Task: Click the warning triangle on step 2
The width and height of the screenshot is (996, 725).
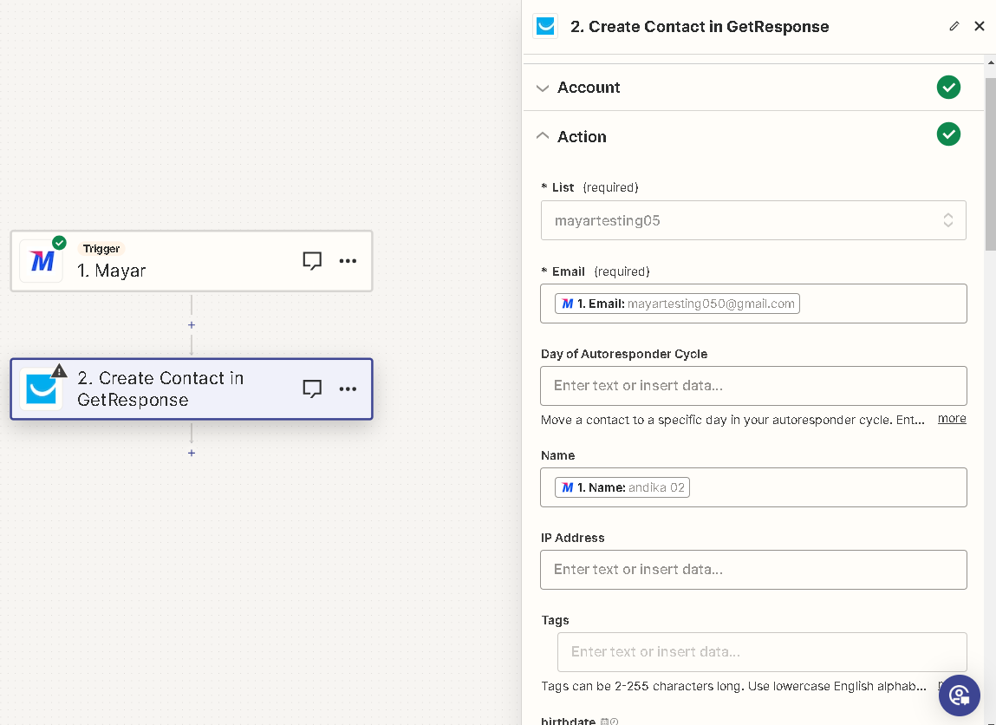Action: (x=59, y=370)
